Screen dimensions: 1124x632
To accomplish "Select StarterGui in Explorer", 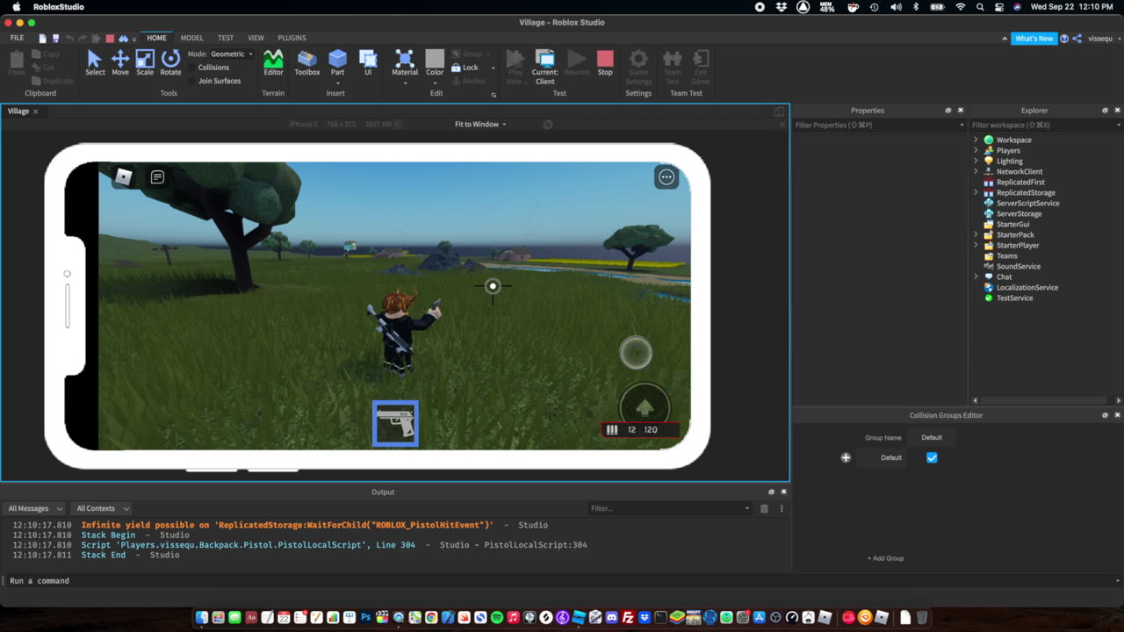I will point(1012,225).
